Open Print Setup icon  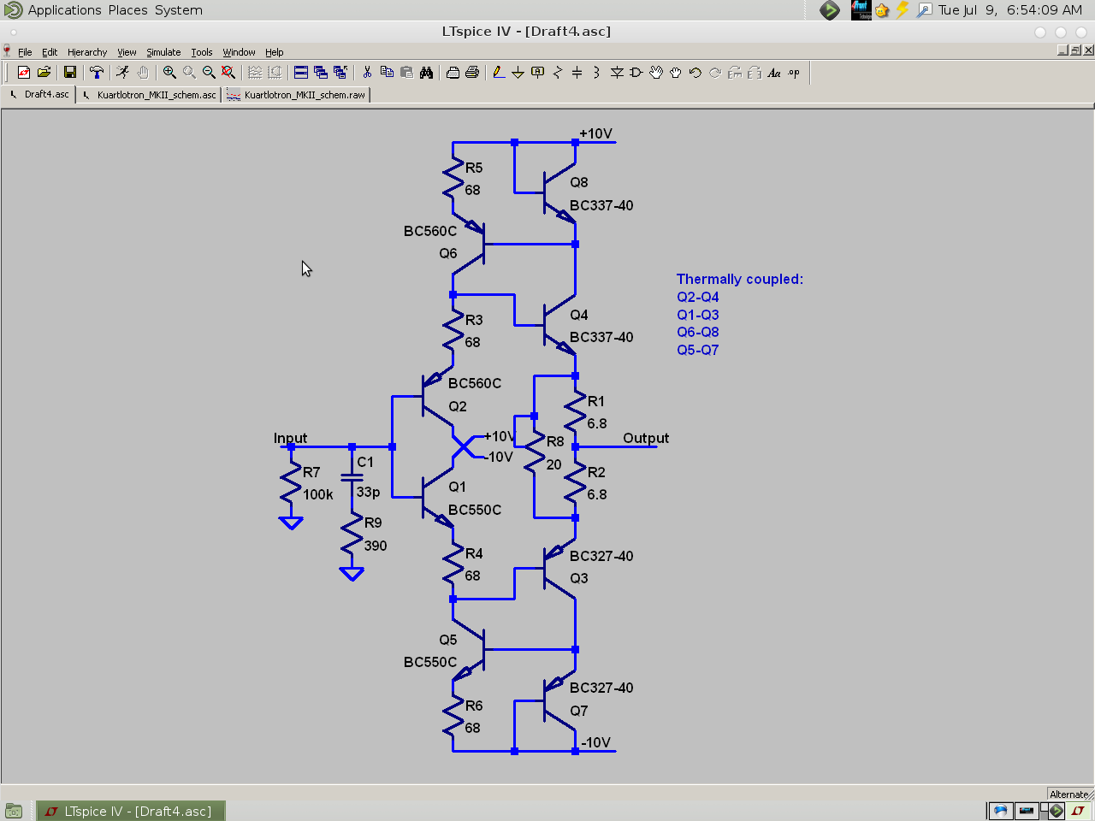[453, 73]
